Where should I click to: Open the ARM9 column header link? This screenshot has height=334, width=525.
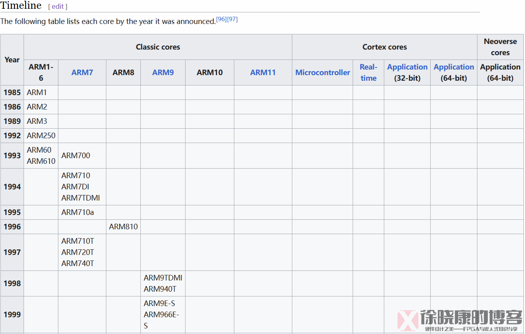click(x=163, y=72)
